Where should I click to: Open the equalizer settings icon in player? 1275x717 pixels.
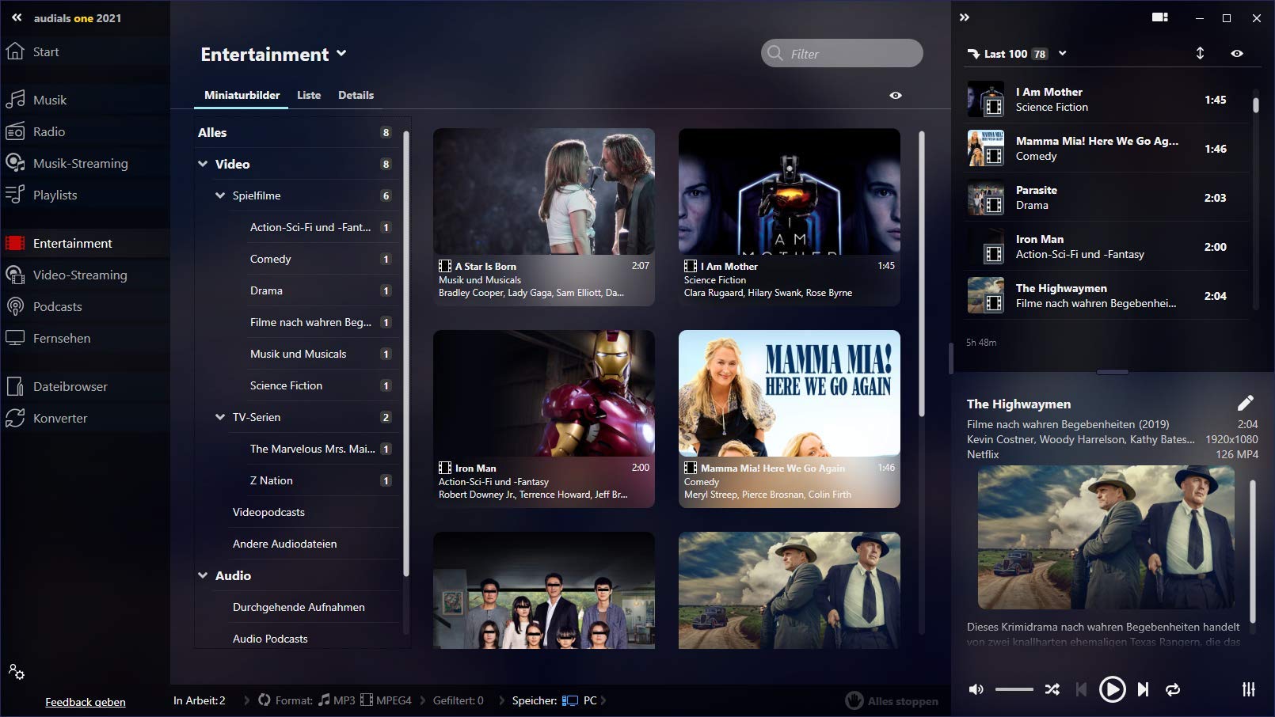1248,689
